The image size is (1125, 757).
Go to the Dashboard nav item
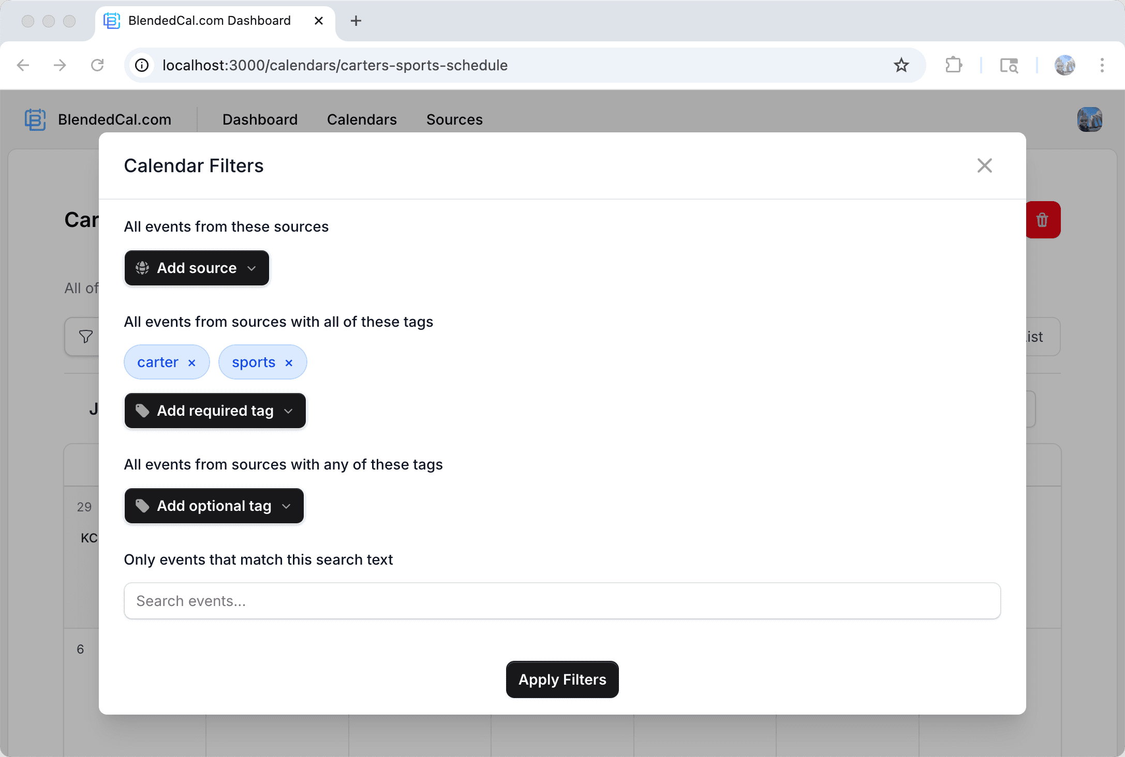coord(260,119)
